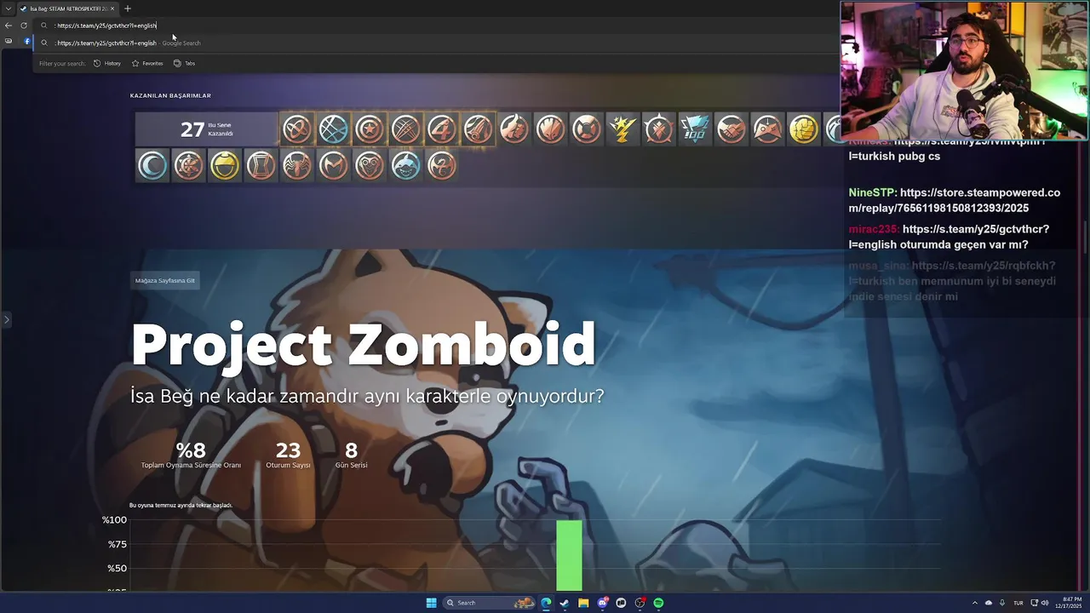Click the handshake achievement badge
This screenshot has width=1090, height=613.
tap(731, 129)
